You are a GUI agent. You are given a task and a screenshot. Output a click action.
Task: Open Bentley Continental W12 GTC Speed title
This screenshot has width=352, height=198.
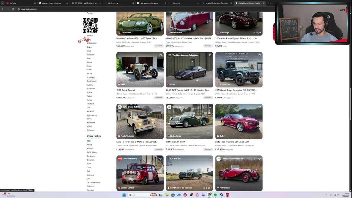(137, 38)
